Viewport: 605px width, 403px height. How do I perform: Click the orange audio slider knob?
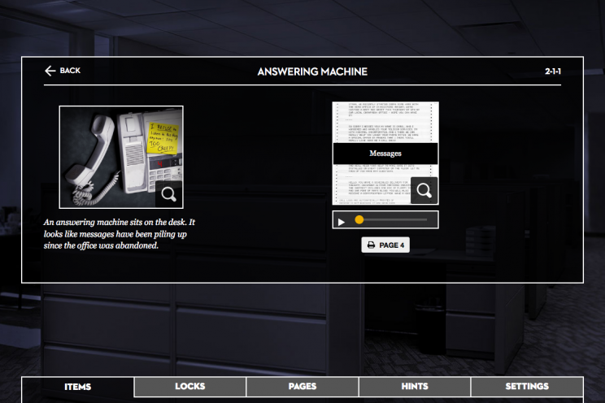pos(359,220)
